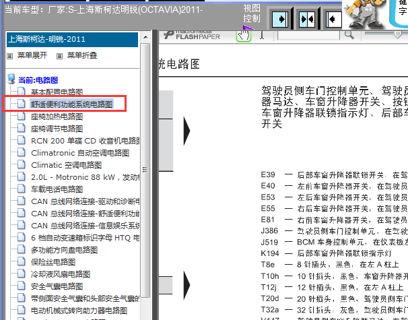Click the page icon beside 座椅加热电路图
The height and width of the screenshot is (320, 408).
click(22, 116)
